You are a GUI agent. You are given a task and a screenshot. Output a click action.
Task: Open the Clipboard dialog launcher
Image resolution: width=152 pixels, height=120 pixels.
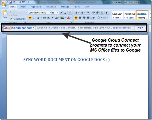pos(25,22)
